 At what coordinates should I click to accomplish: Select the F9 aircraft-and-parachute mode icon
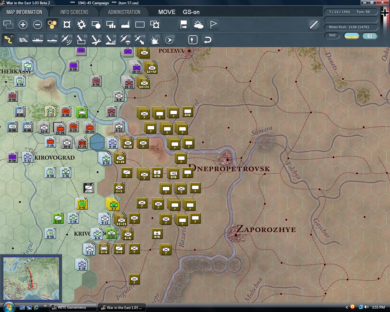click(x=125, y=40)
